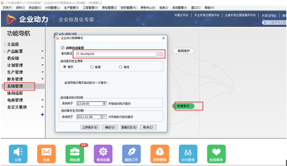This screenshot has width=287, height=166.
Task: Select 协同流程 in navigation panel
Action: [15, 93]
